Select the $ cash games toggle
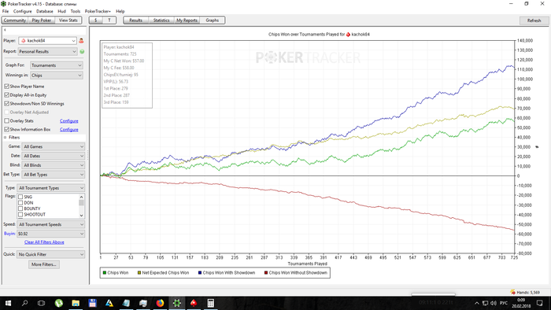The height and width of the screenshot is (310, 551). tap(95, 20)
